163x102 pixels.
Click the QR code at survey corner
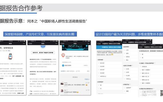[162, 93]
